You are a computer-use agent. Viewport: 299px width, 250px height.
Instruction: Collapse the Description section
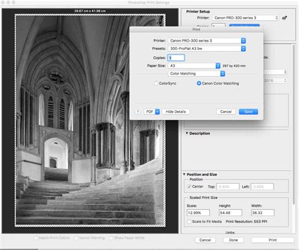(187, 134)
